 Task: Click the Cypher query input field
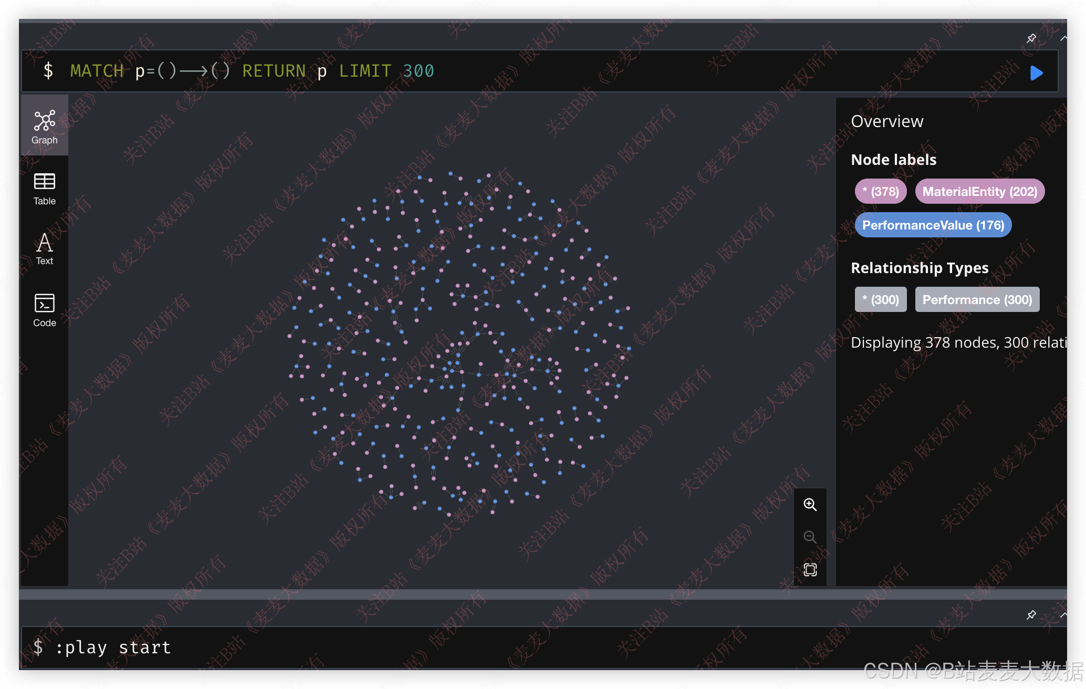point(525,71)
